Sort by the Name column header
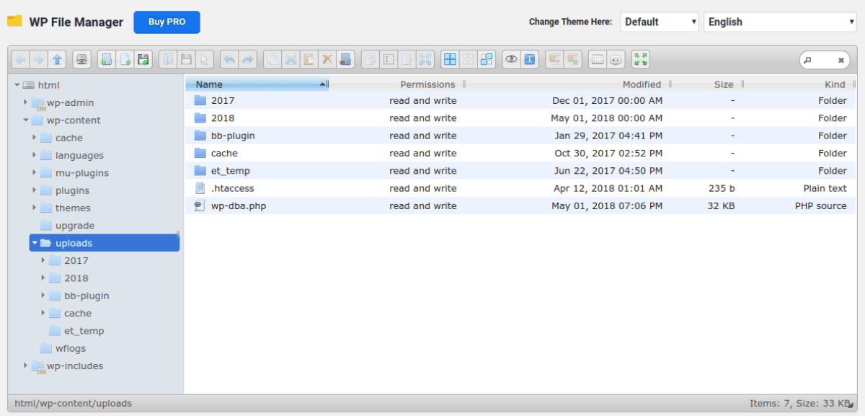865x416 pixels. tap(257, 84)
